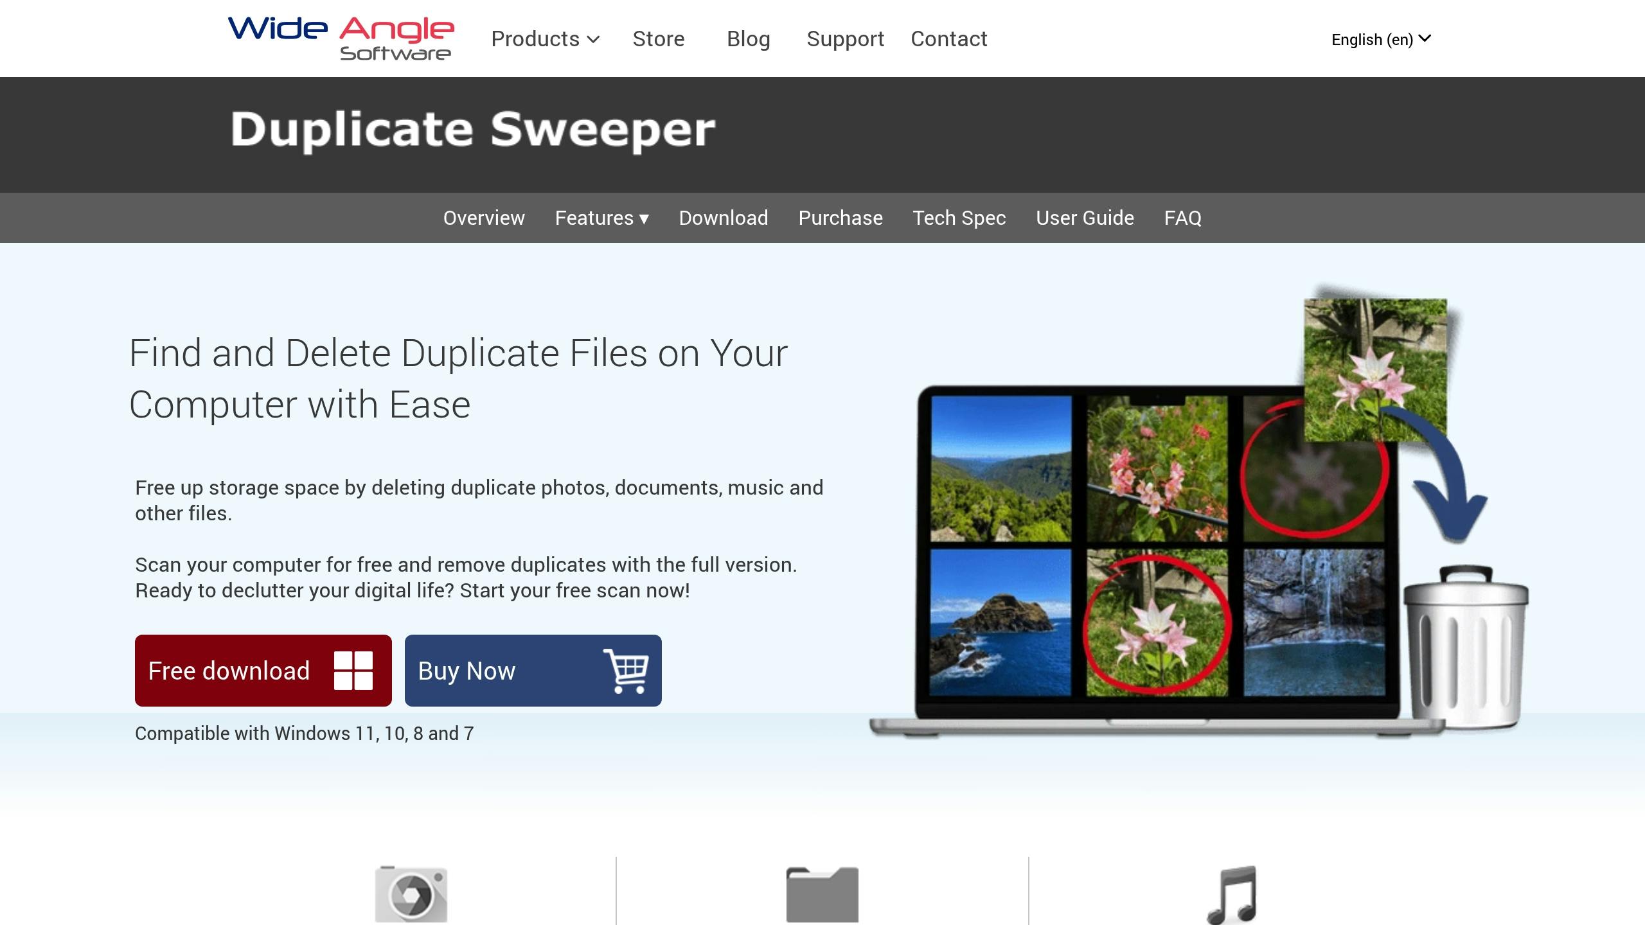The height and width of the screenshot is (925, 1645).
Task: Click the trash can illustration
Action: pos(1465,647)
